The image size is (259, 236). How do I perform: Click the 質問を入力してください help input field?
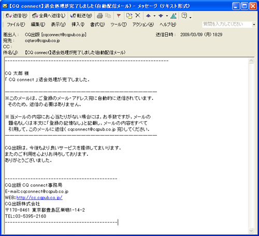227,24
